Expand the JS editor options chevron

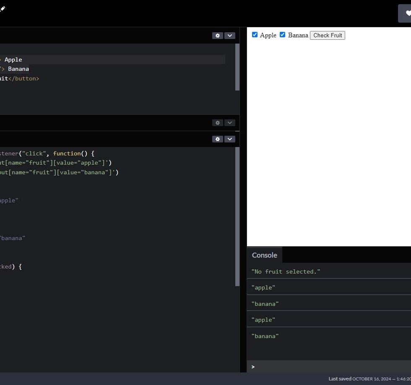229,139
